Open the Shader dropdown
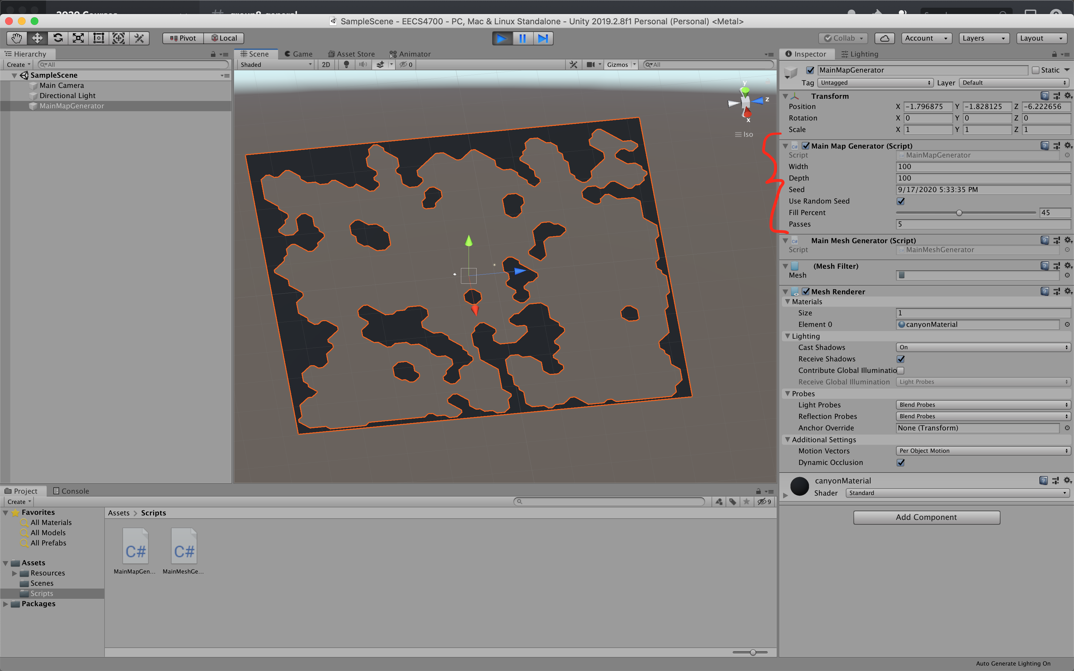The height and width of the screenshot is (671, 1074). (957, 493)
